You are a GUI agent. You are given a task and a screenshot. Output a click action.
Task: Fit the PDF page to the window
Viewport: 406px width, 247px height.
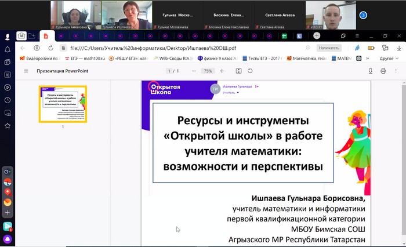click(x=239, y=71)
